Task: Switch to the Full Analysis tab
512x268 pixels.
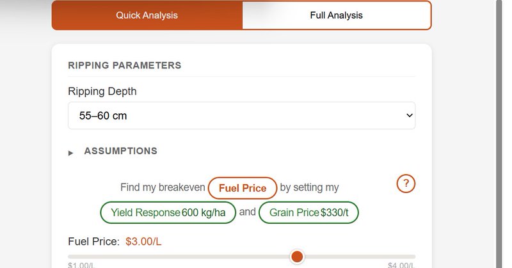Action: pos(336,15)
